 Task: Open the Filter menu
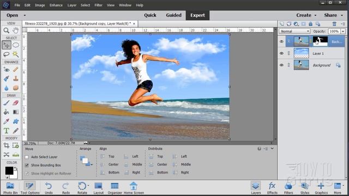tap(98, 5)
